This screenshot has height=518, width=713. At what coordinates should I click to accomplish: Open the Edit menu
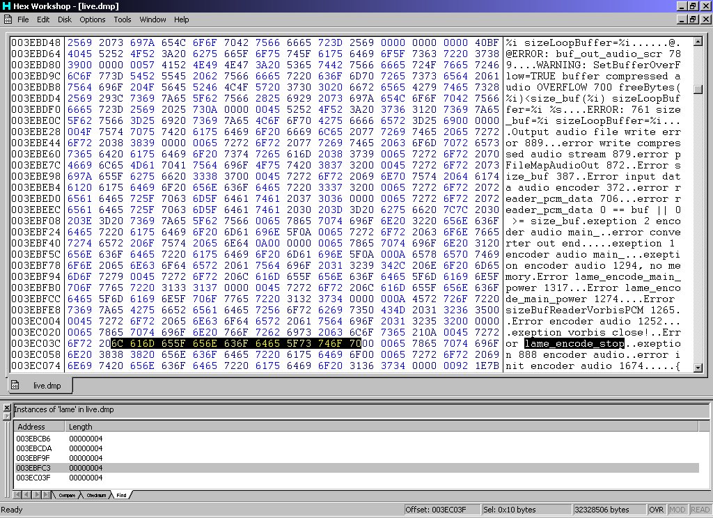pyautogui.click(x=43, y=19)
